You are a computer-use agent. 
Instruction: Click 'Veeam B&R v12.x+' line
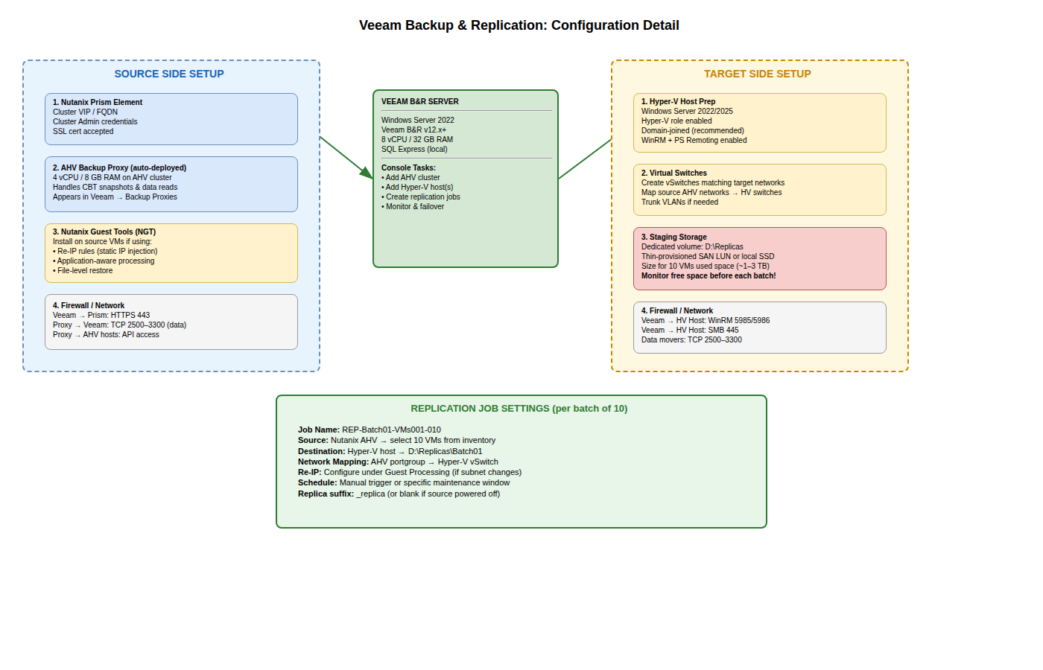coord(414,130)
